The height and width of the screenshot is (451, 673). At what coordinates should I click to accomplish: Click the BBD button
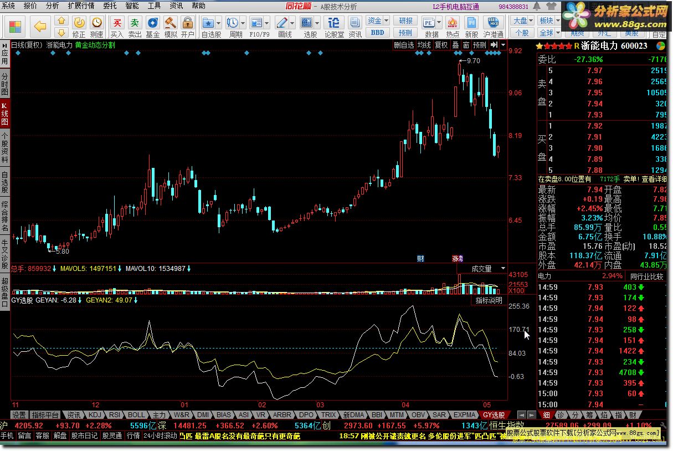(377, 33)
